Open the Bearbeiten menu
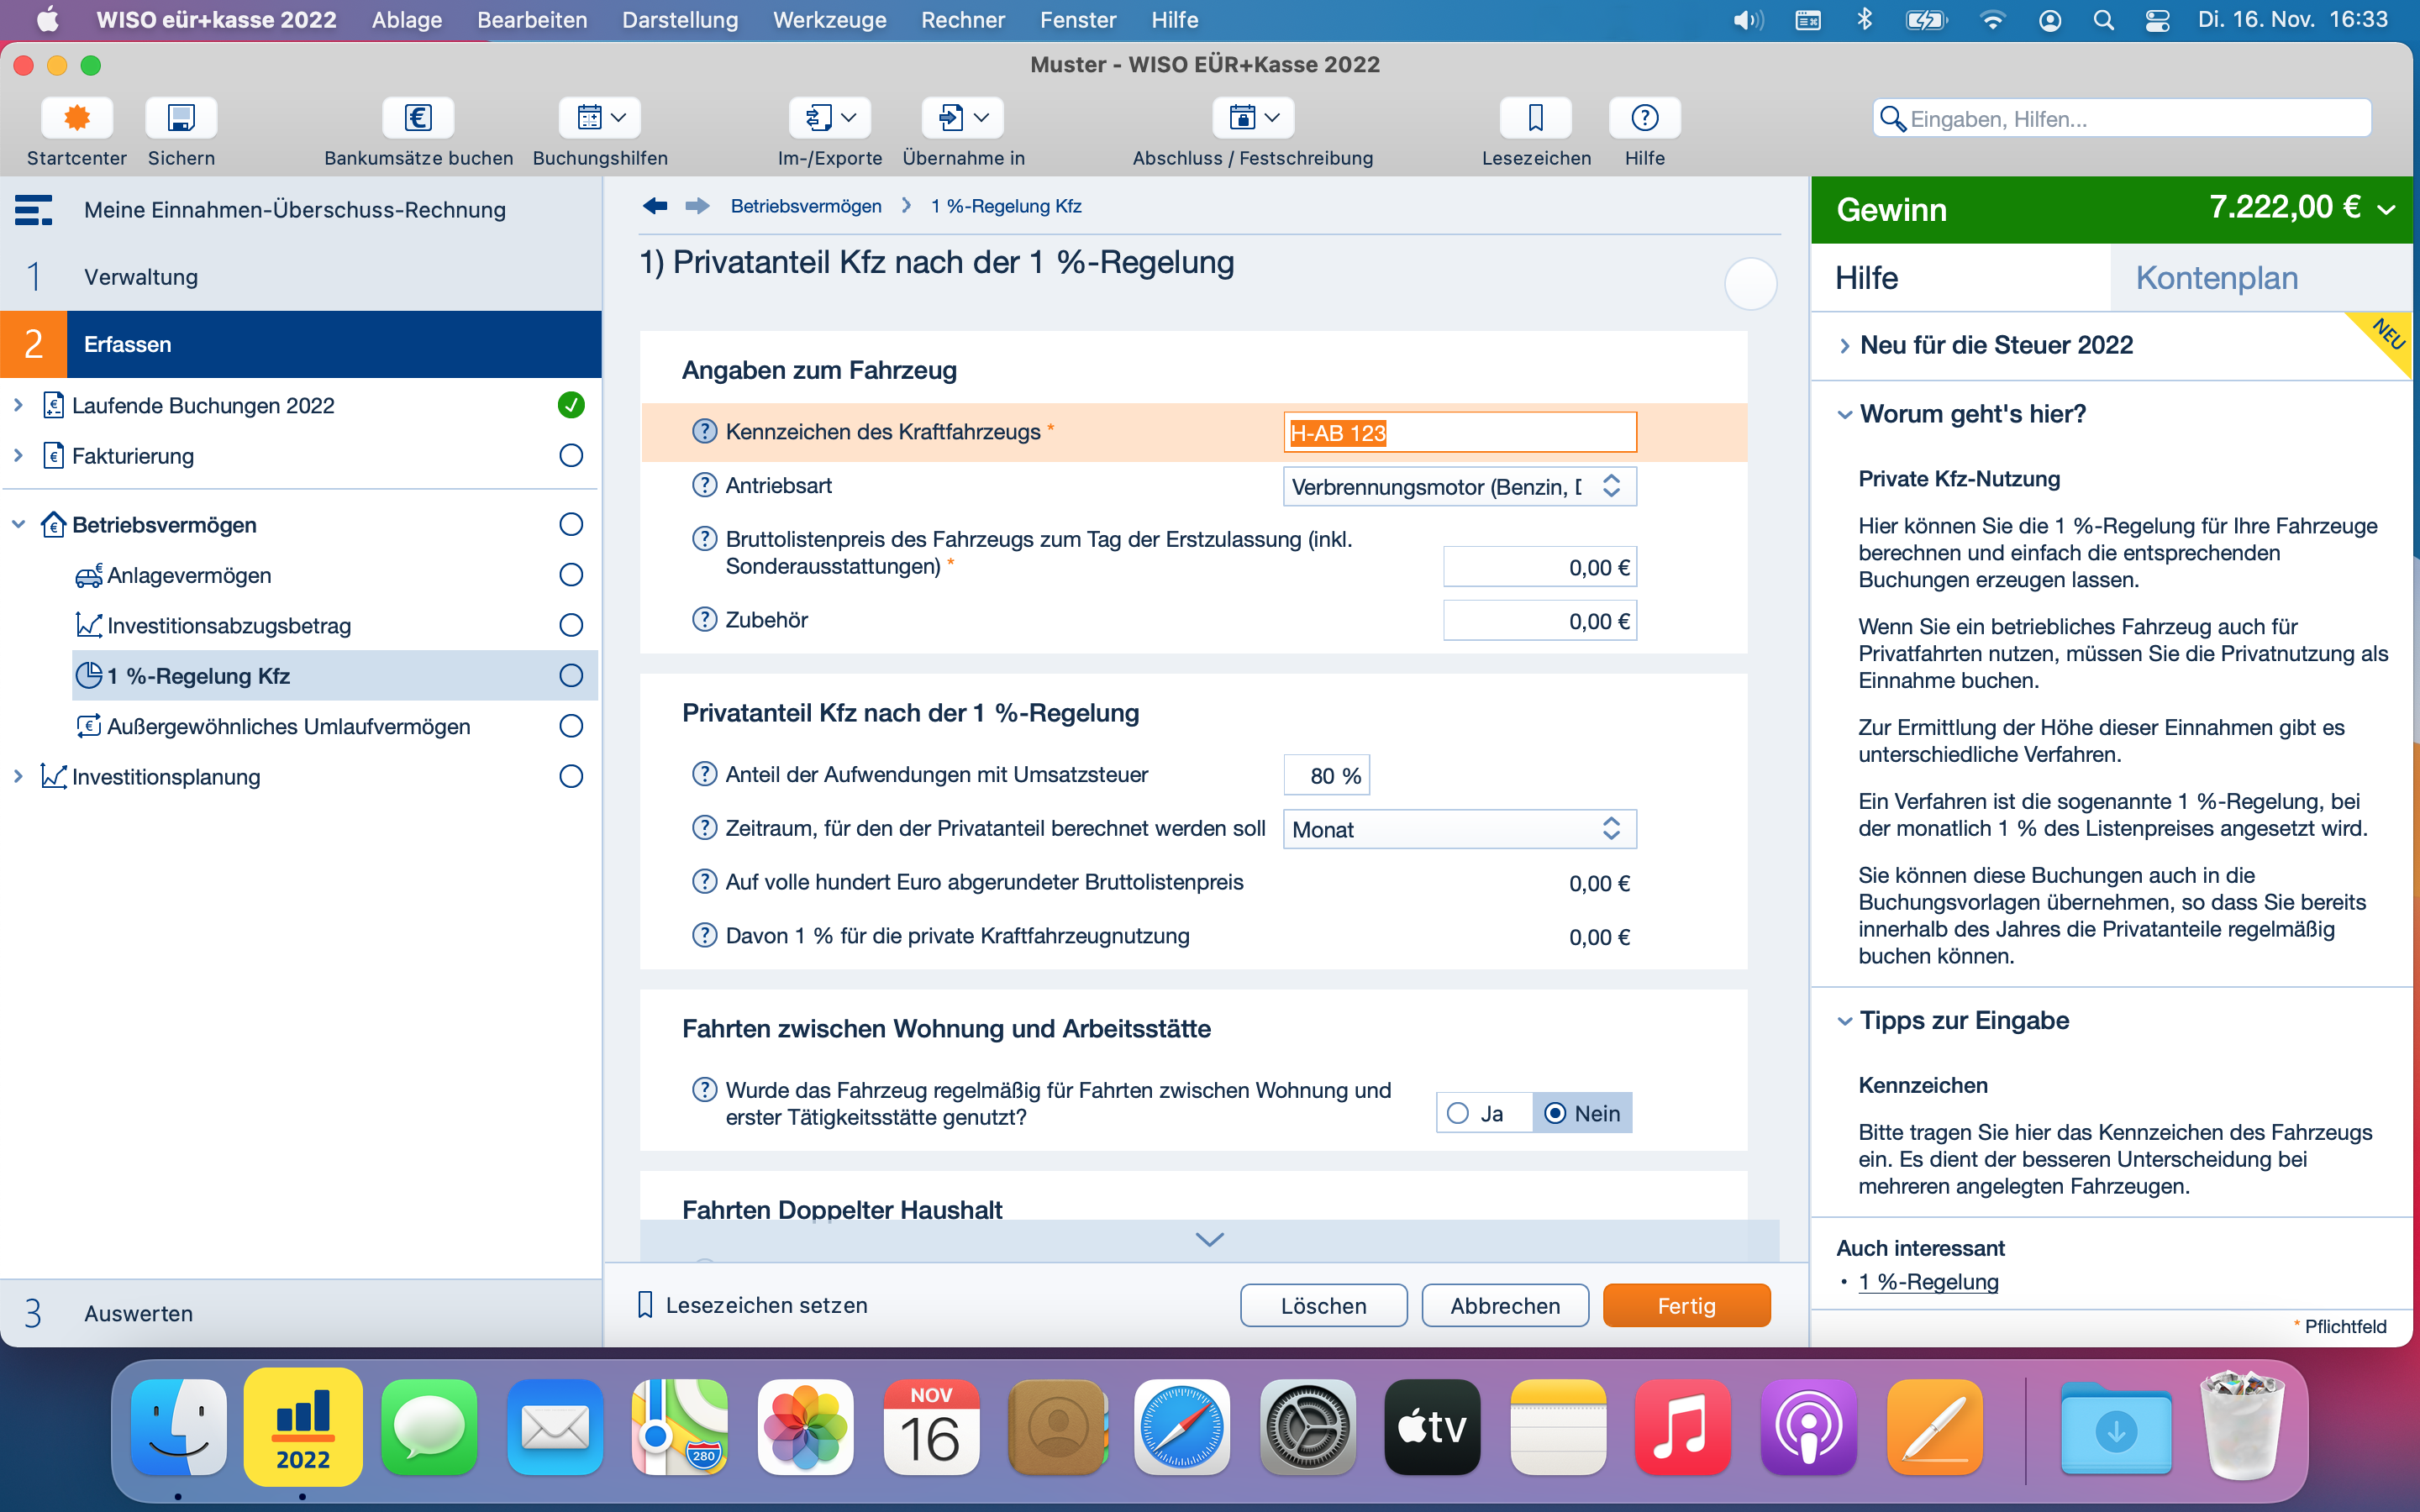The image size is (2420, 1512). [x=532, y=20]
